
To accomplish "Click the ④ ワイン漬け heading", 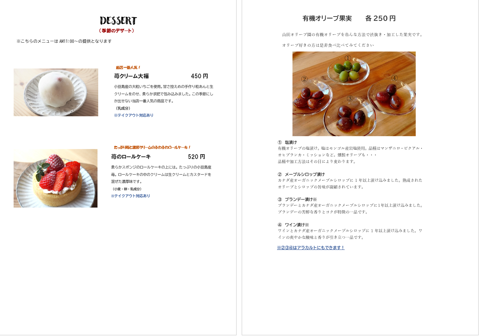I will [x=293, y=224].
